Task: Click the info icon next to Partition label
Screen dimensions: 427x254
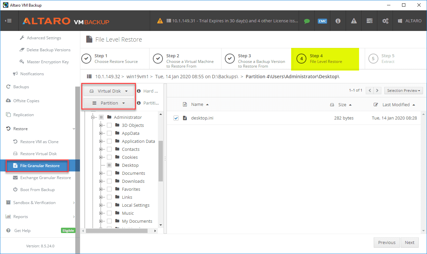Action: click(139, 103)
